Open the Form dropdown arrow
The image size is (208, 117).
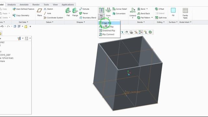108,18
